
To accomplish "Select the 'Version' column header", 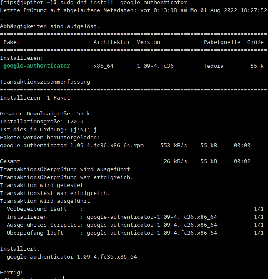I will tap(148, 42).
